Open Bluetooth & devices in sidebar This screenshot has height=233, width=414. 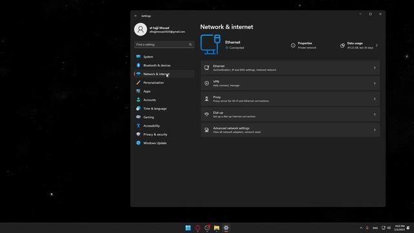coord(164,65)
